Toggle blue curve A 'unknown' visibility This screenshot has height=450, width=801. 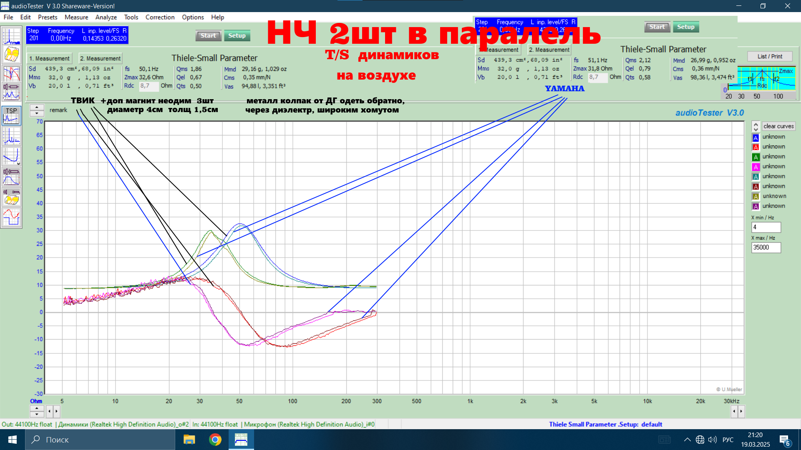click(x=756, y=137)
